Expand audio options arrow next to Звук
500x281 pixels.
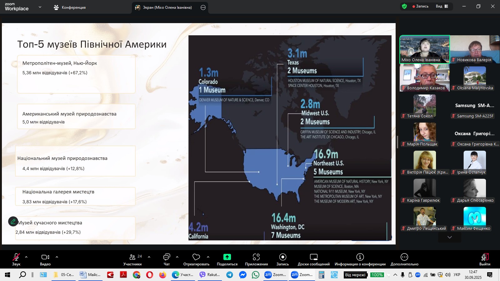pos(26,257)
